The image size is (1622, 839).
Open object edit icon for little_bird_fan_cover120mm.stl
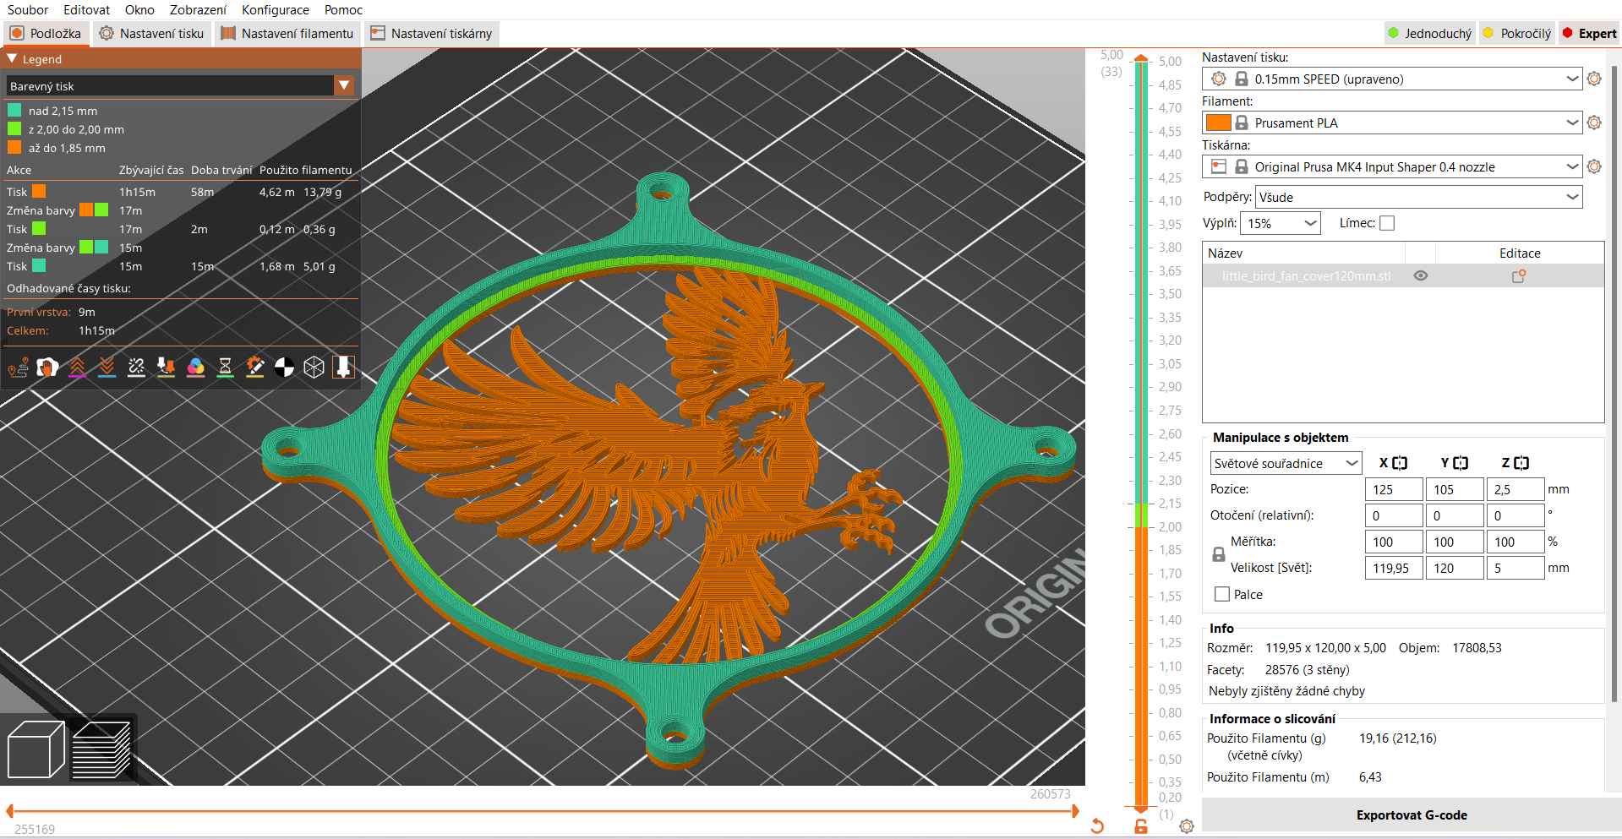point(1519,276)
